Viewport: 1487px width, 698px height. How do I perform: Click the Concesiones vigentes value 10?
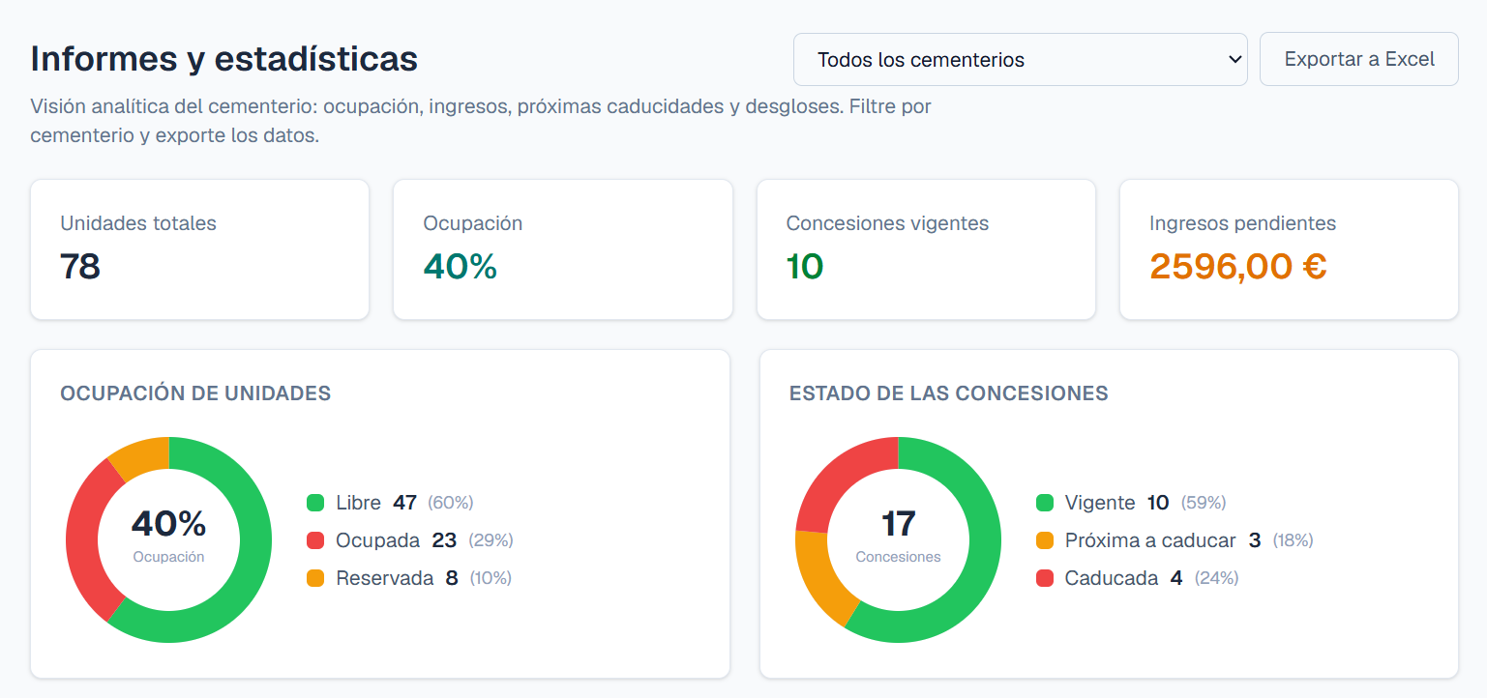click(805, 266)
